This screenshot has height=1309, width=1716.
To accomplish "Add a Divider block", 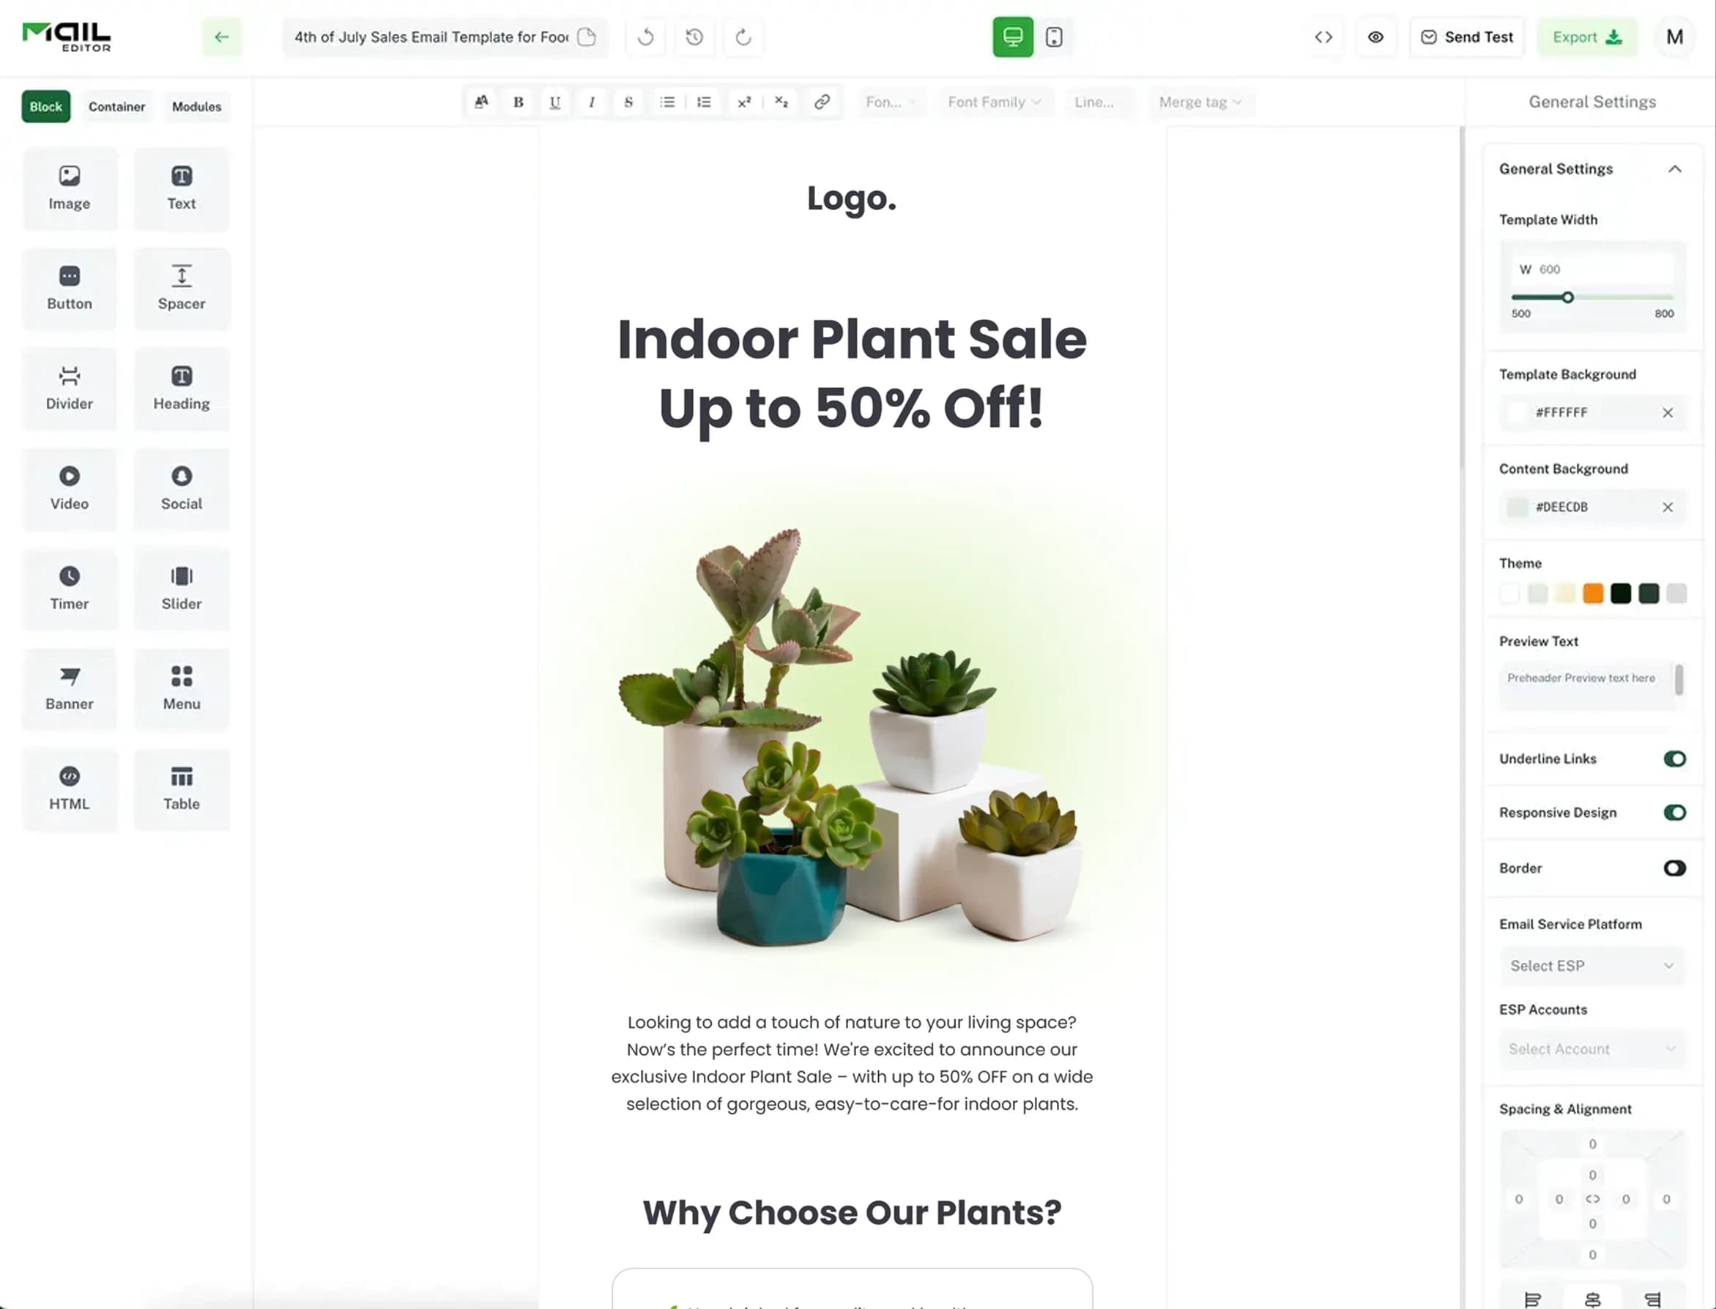I will coord(70,389).
